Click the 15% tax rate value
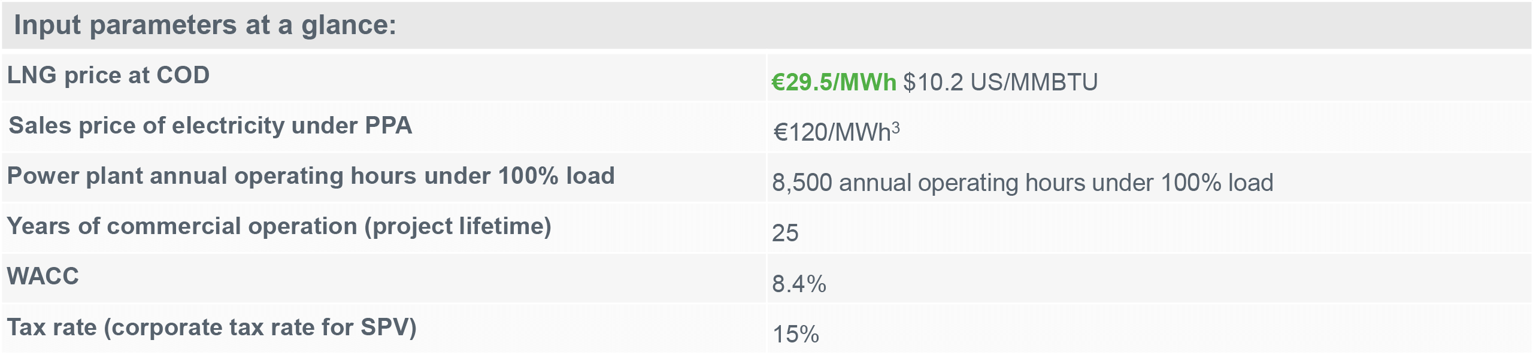Image resolution: width=1533 pixels, height=355 pixels. pyautogui.click(x=795, y=334)
